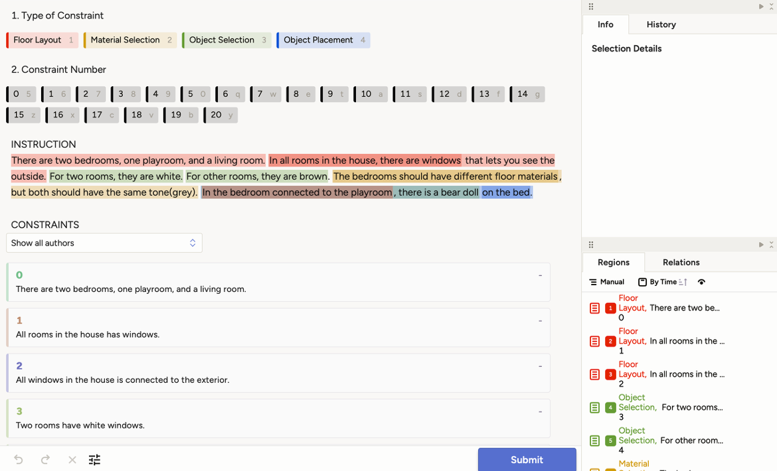This screenshot has height=471, width=777.
Task: Click the undo arrow icon
Action: pyautogui.click(x=19, y=460)
